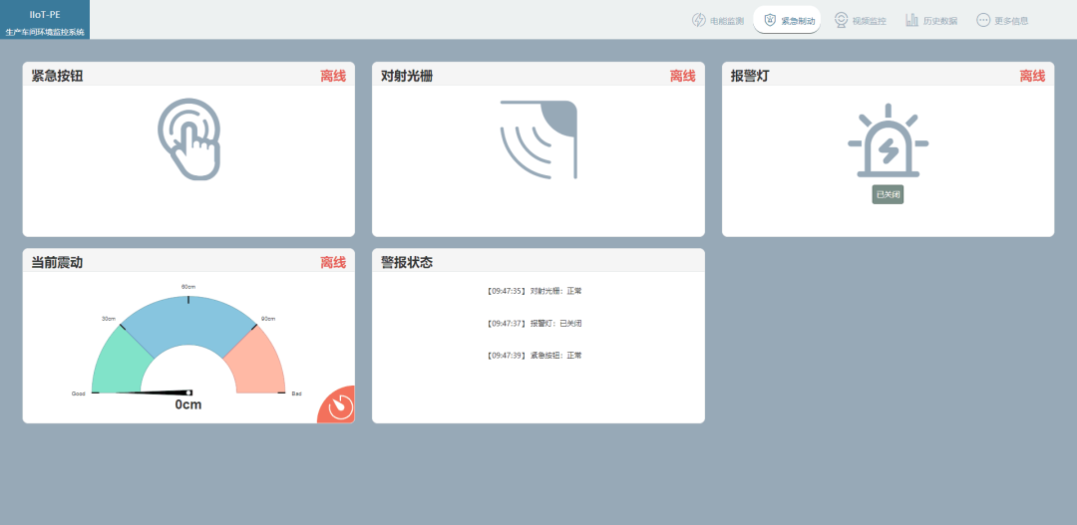Click the webcam icon for 视频监控

click(841, 20)
